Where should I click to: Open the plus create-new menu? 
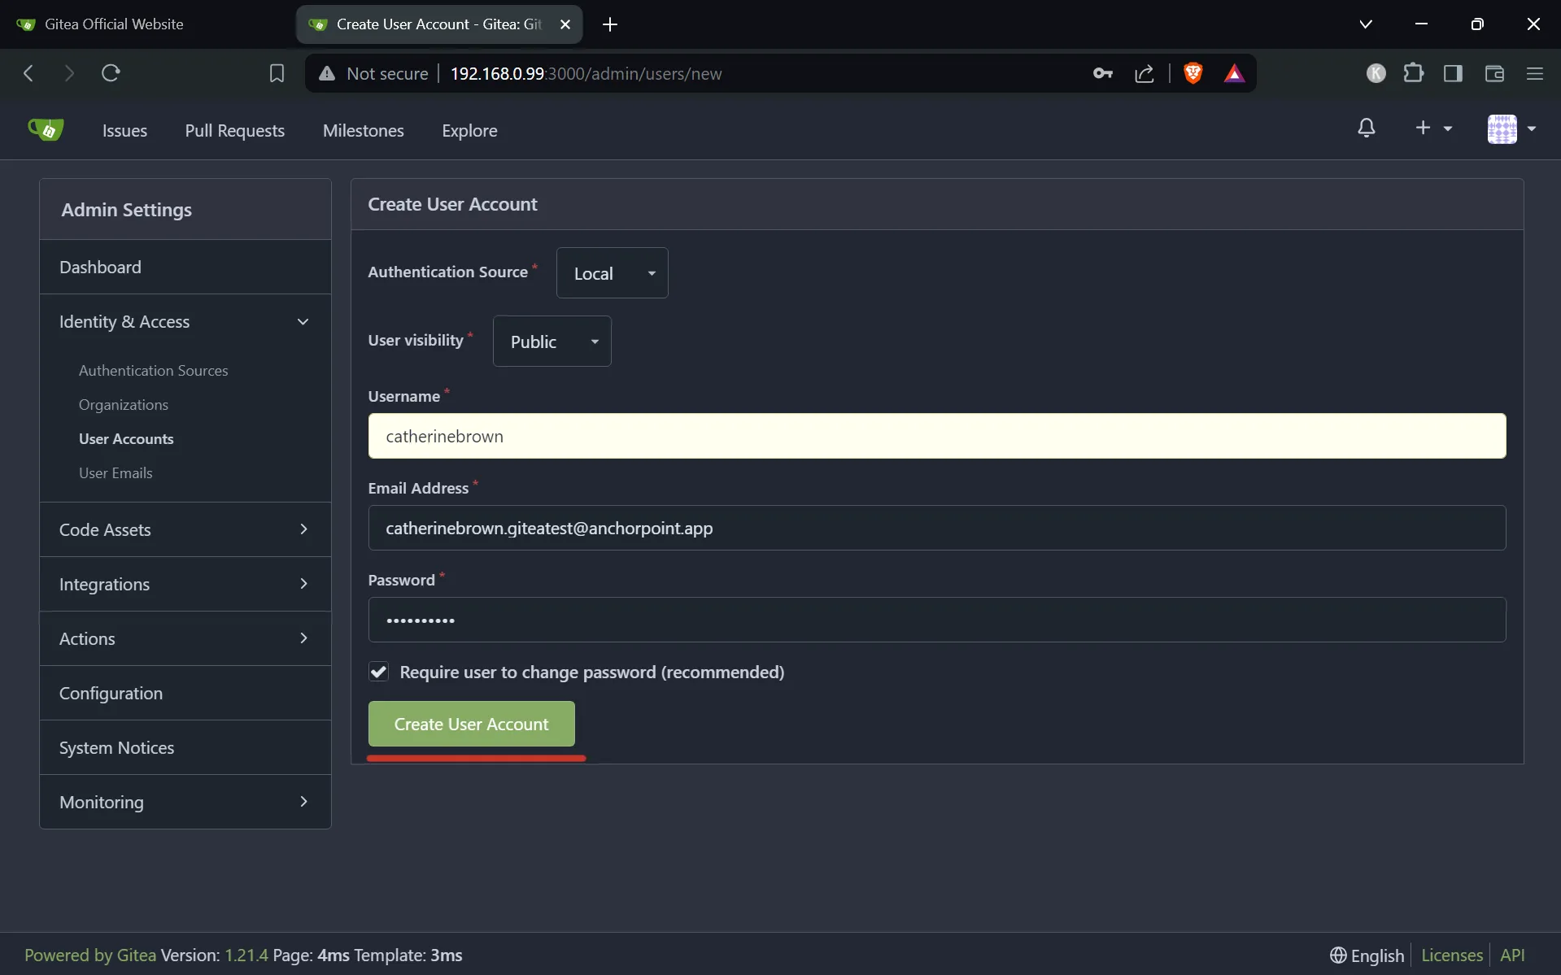(1433, 128)
